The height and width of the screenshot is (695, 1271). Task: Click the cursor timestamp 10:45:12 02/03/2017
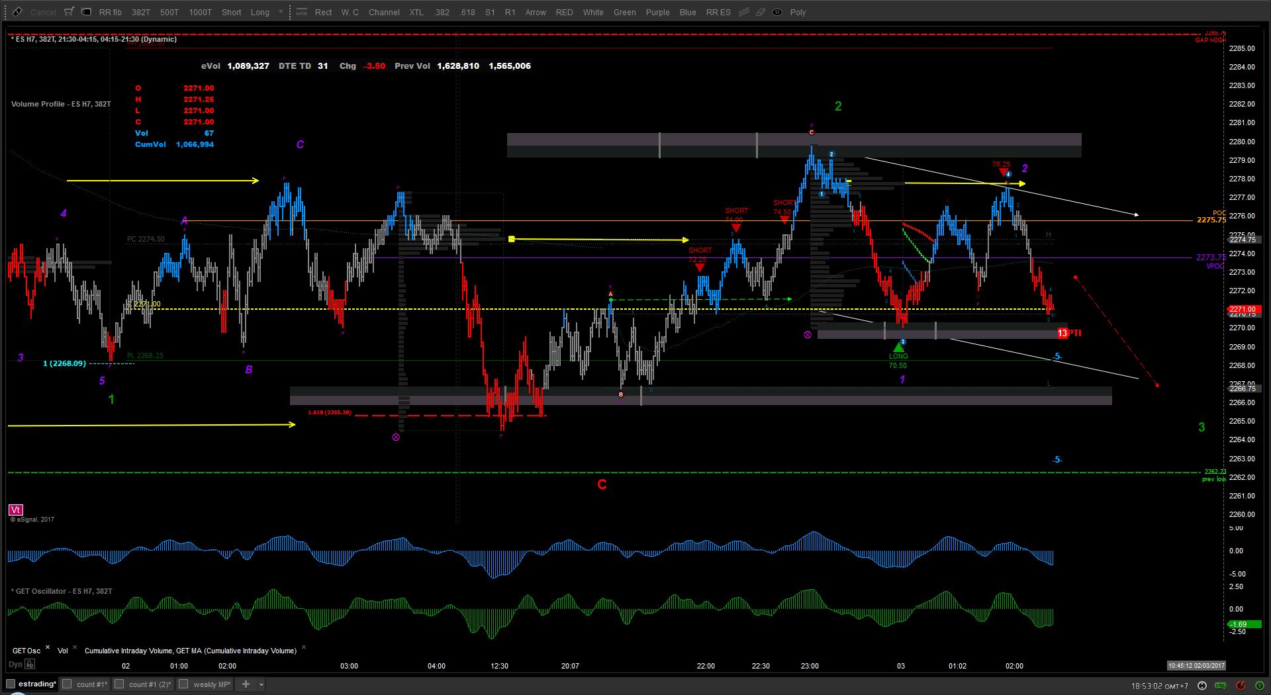click(1196, 665)
